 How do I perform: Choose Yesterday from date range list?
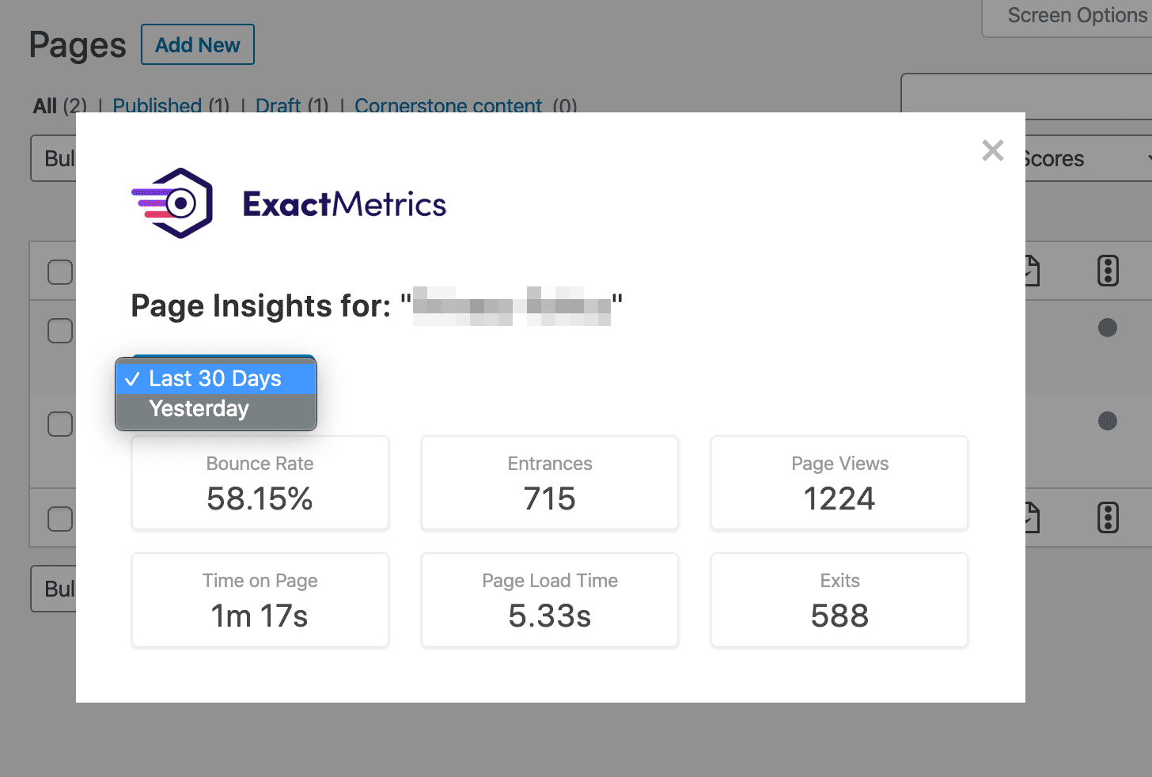pos(216,409)
